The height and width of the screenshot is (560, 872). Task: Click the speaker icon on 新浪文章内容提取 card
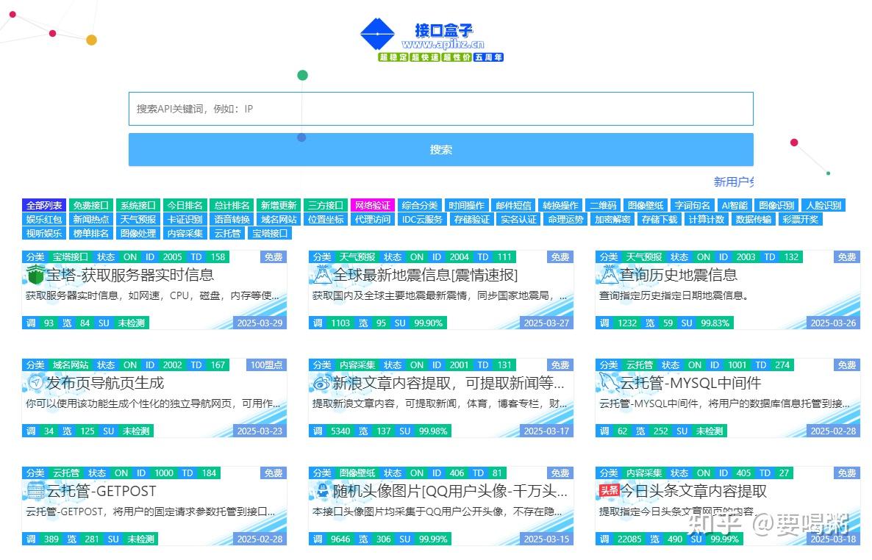pos(322,383)
